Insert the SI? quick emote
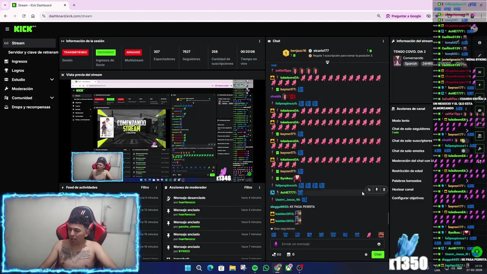 (309, 235)
